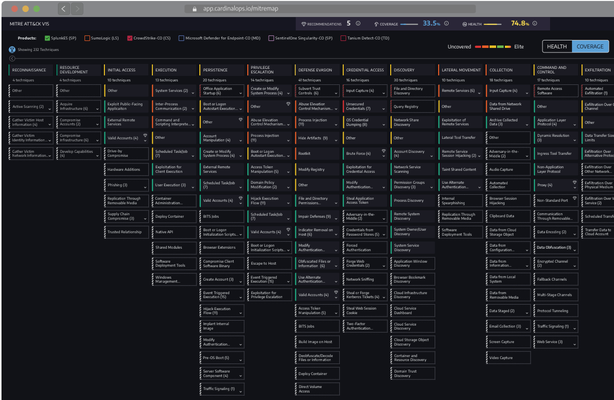Toggle the CrowdStrike-CO (CS) checkbox
The height and width of the screenshot is (400, 614).
pos(130,38)
